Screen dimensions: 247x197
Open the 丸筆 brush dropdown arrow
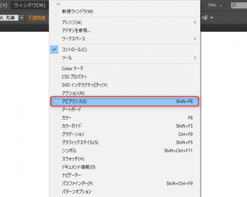coord(22,18)
